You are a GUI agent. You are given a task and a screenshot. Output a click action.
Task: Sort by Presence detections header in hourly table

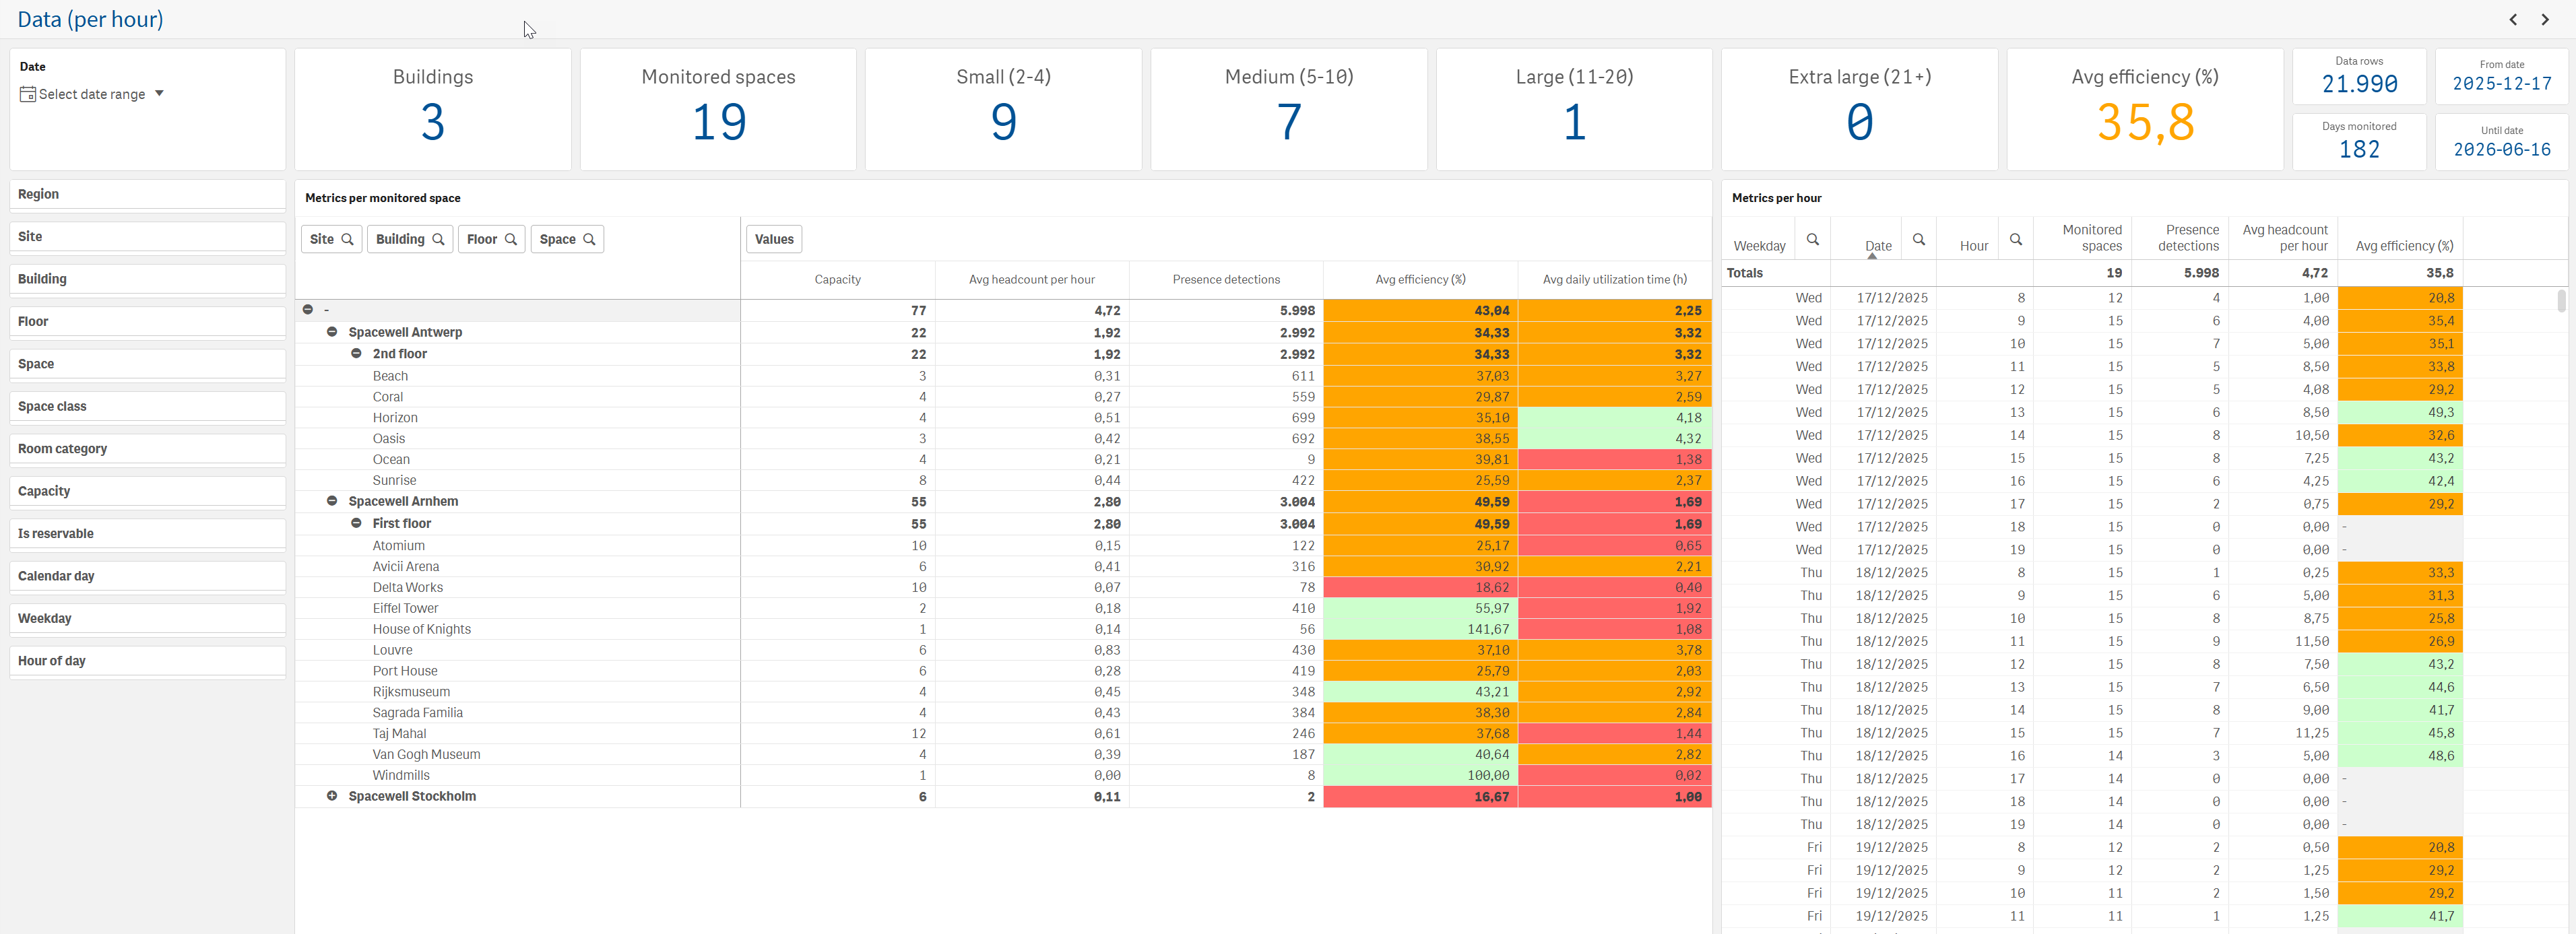2188,238
